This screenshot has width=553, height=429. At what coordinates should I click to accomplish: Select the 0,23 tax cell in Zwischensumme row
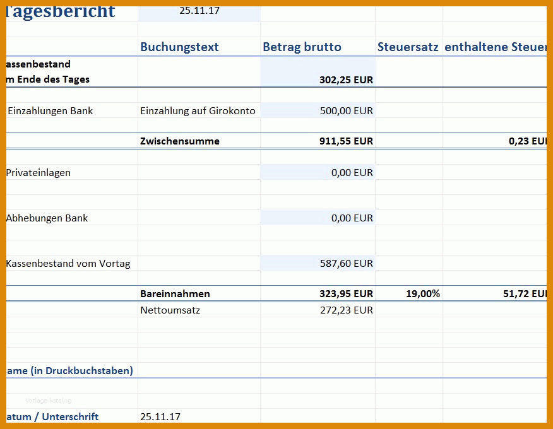click(494, 141)
